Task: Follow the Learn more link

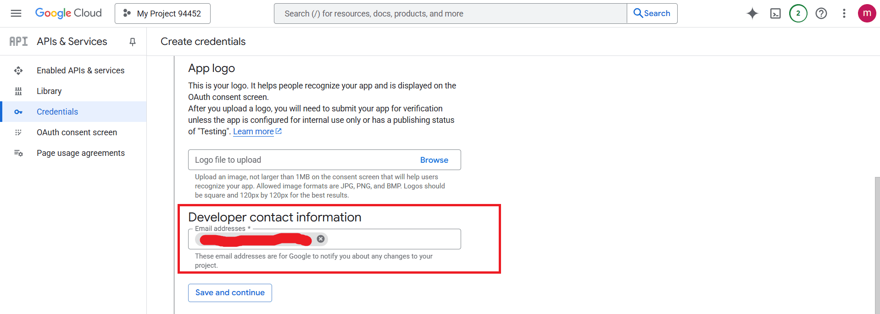Action: point(253,132)
